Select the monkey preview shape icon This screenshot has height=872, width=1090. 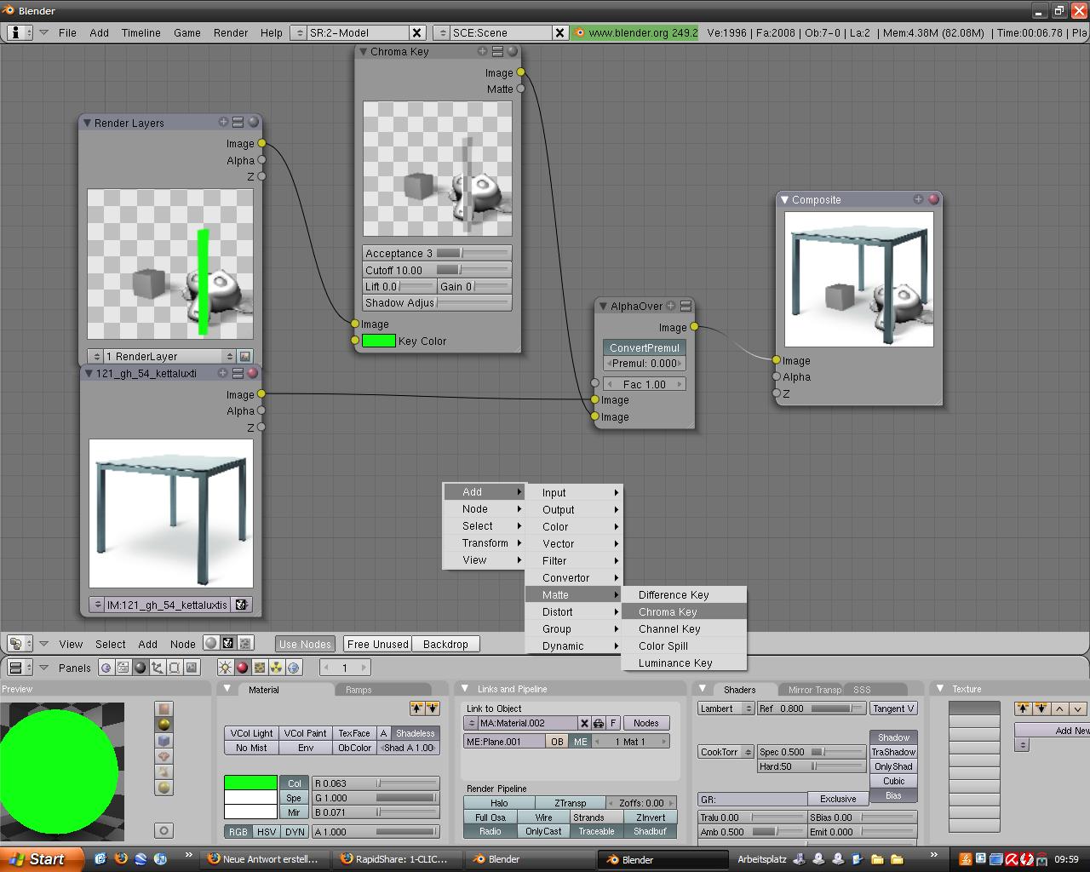coord(164,756)
